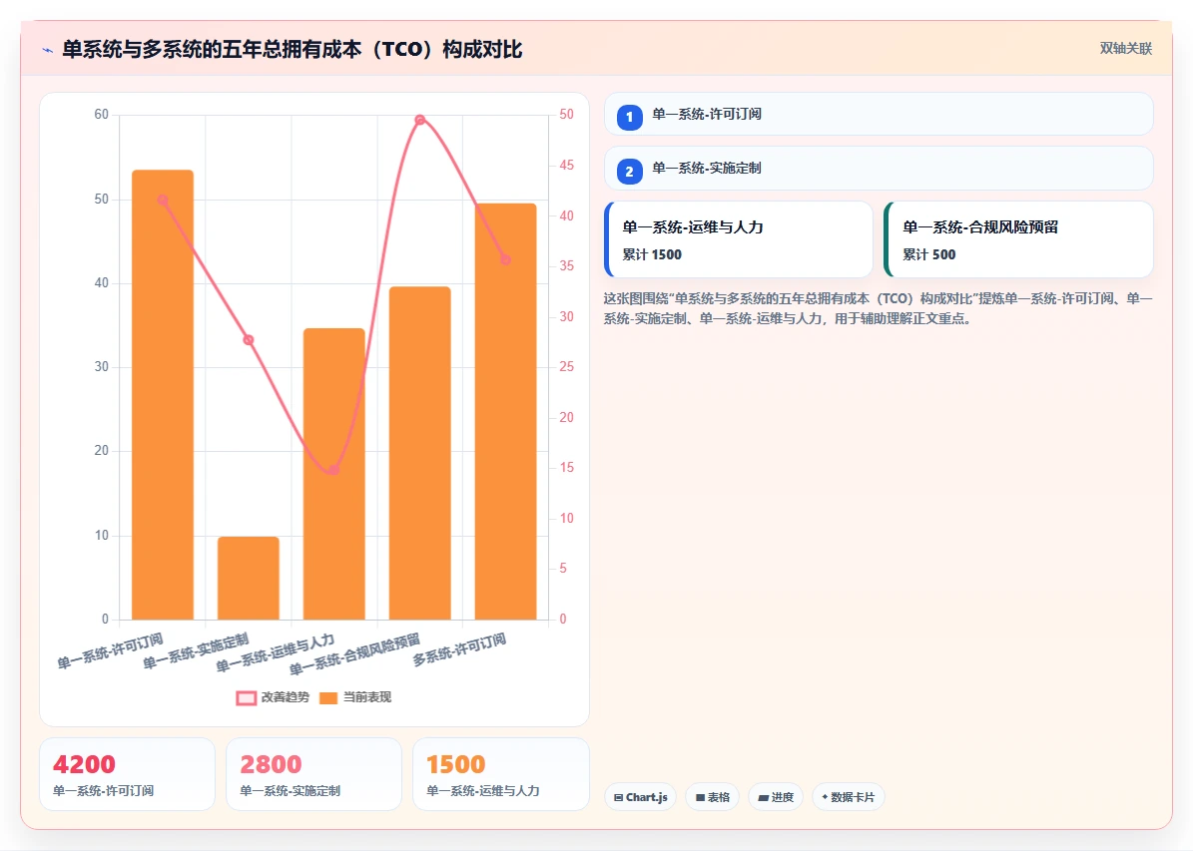Click the x-axis label 单一系统-合规风险预留
Viewport: 1193px width, 851px height.
pyautogui.click(x=355, y=654)
